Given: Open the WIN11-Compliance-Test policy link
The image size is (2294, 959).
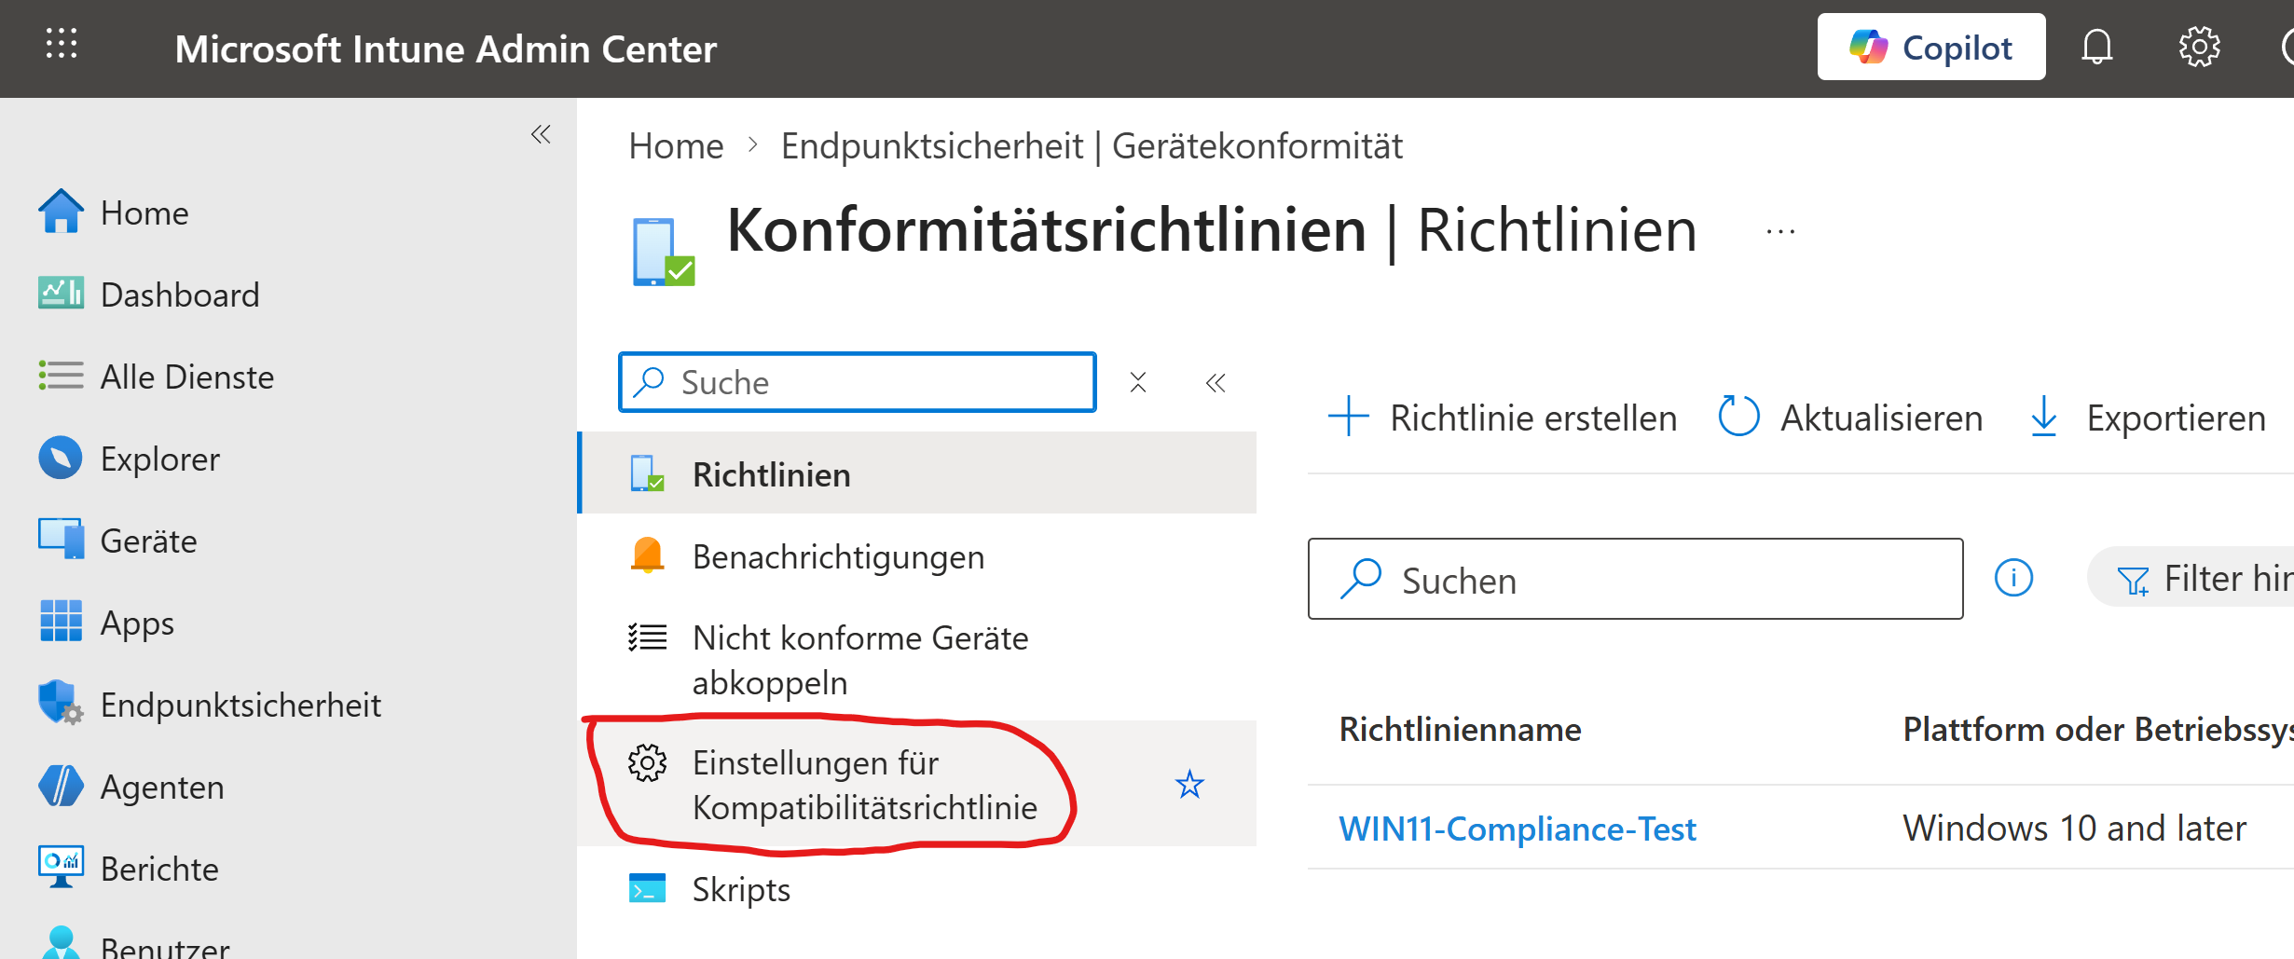Looking at the screenshot, I should [x=1517, y=829].
